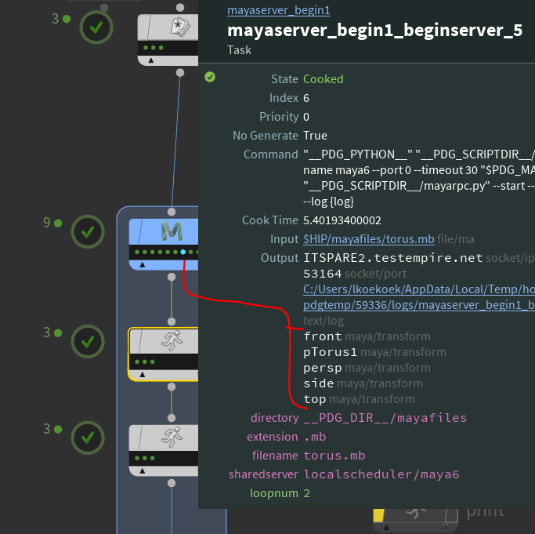
Task: Click the green Cooked state icon in task panel
Action: (x=210, y=78)
